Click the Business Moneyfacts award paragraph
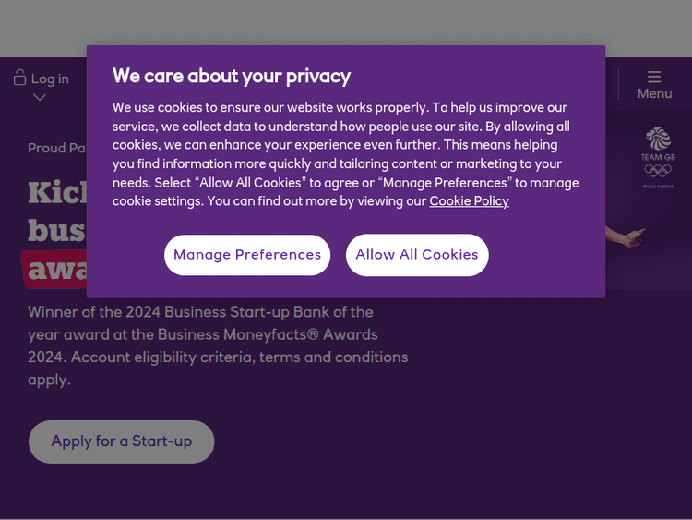The width and height of the screenshot is (692, 520). pos(218,345)
